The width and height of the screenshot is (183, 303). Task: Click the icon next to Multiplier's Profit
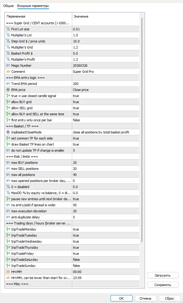[x=8, y=59]
